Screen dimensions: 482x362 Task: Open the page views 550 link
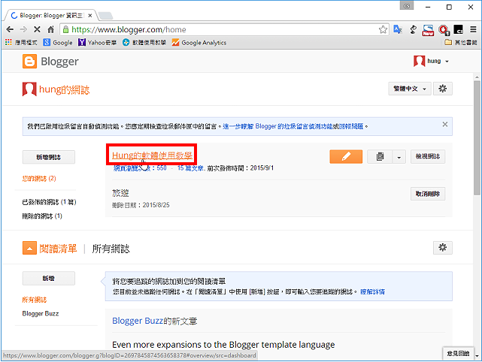tap(140, 168)
